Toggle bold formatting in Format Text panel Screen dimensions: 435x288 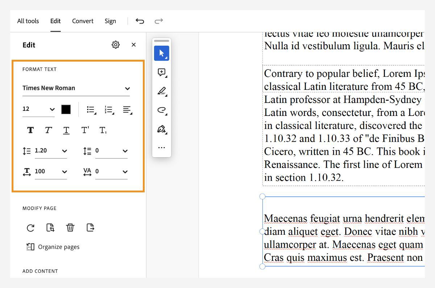30,130
